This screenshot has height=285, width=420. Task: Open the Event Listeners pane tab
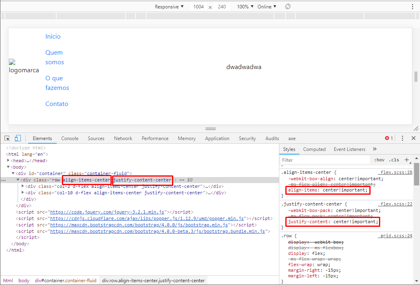(x=350, y=149)
